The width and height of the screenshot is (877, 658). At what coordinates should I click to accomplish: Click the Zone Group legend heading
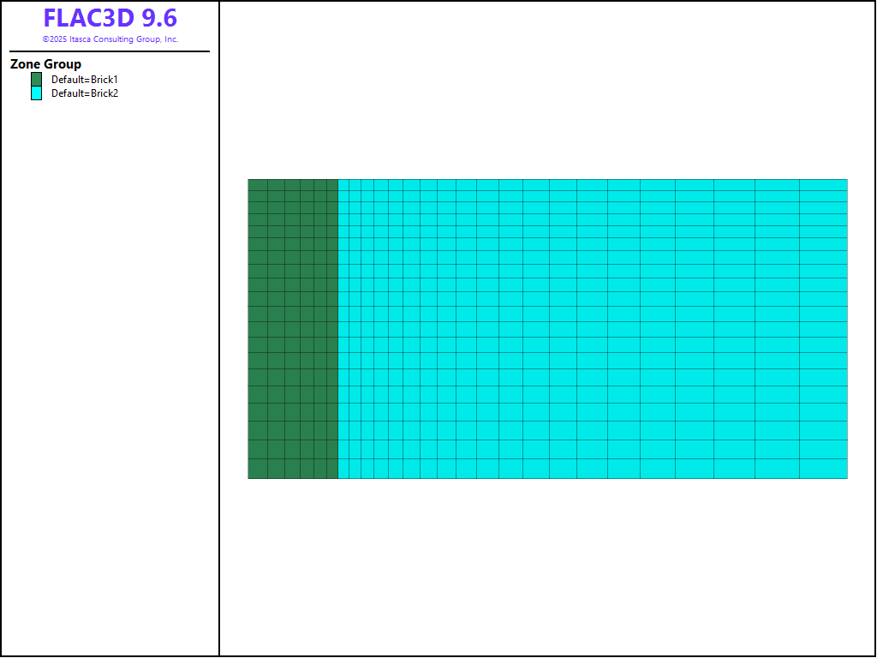click(45, 64)
